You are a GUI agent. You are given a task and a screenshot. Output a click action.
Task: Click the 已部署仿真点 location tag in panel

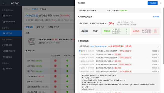[x=123, y=11]
